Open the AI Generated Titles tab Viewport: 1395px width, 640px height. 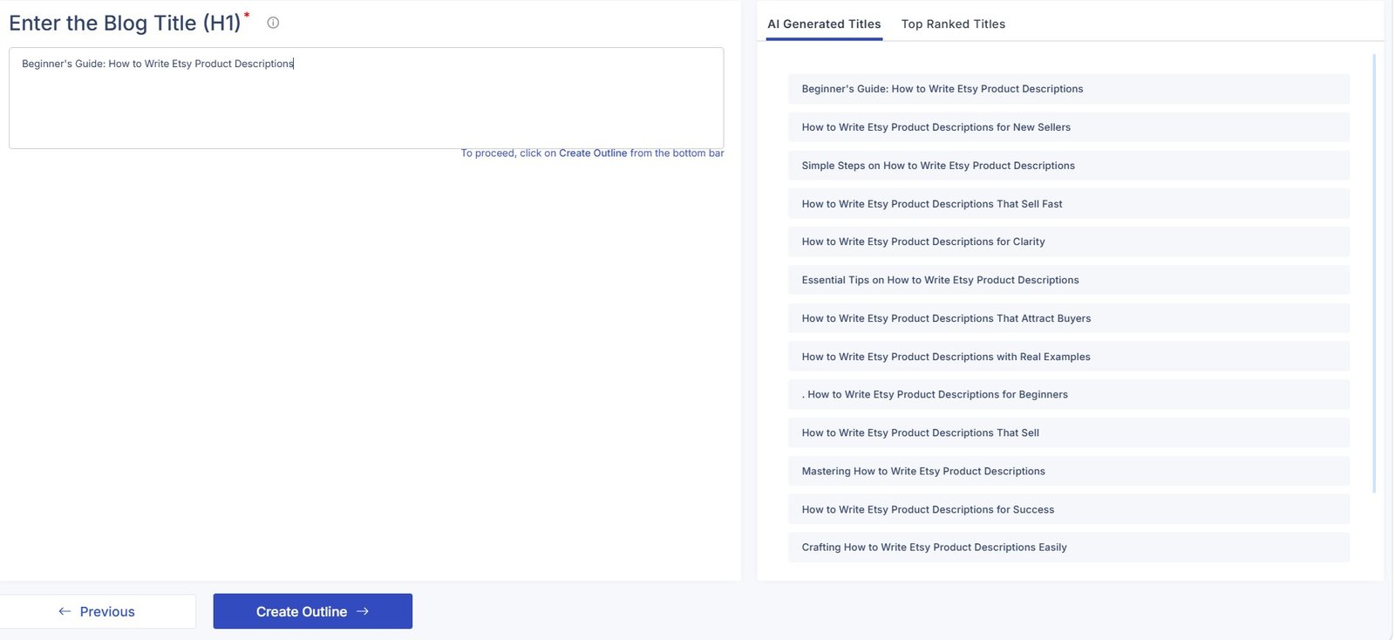[x=824, y=24]
